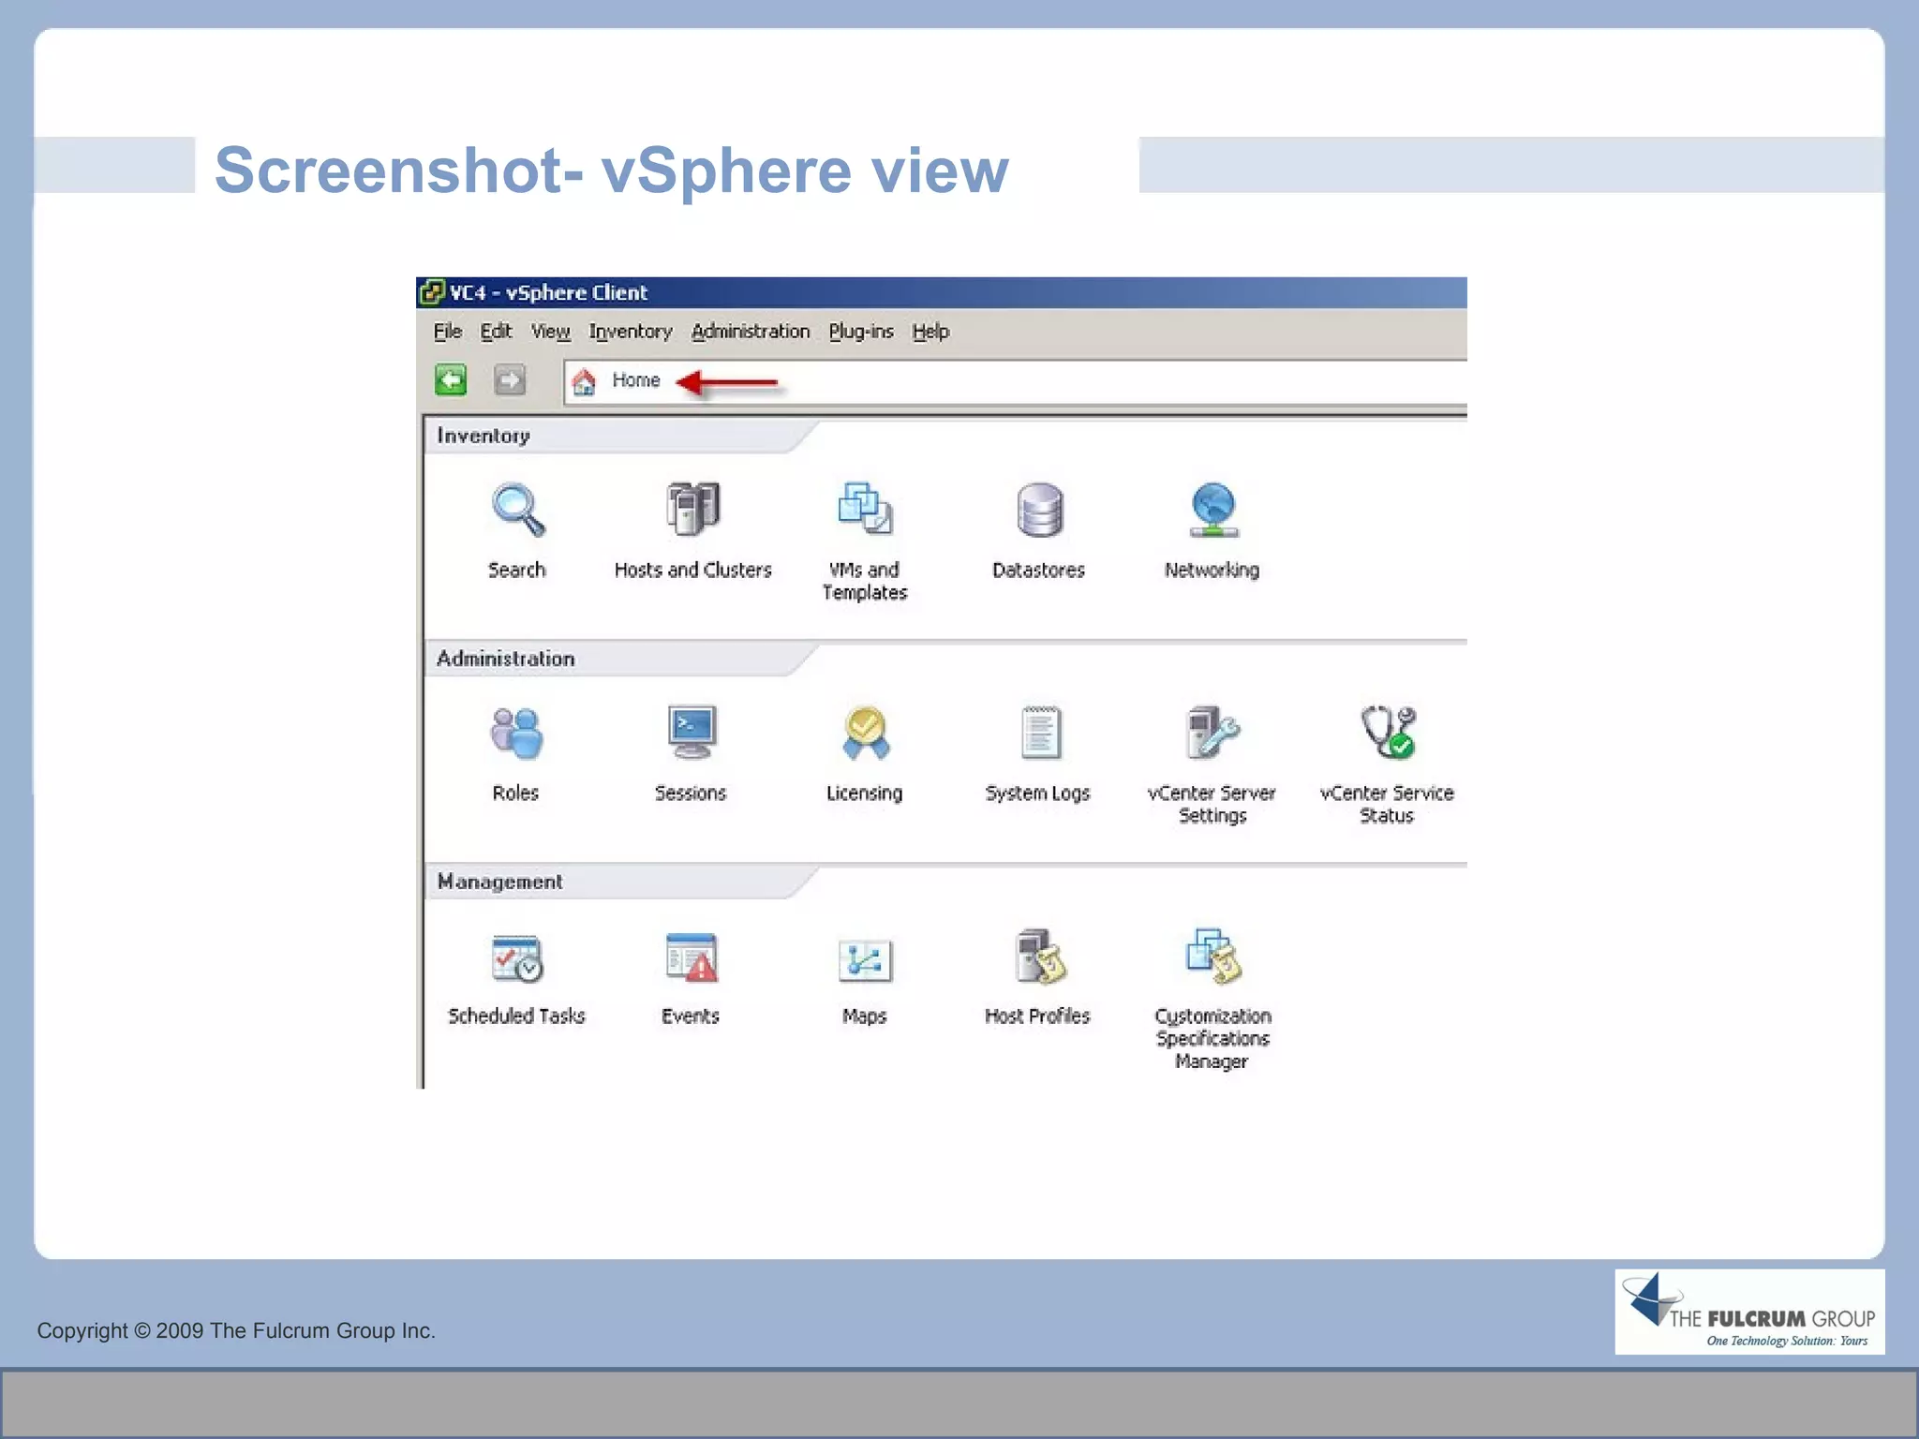Open the Search inventory icon
Viewport: 1919px width, 1439px height.
point(517,511)
